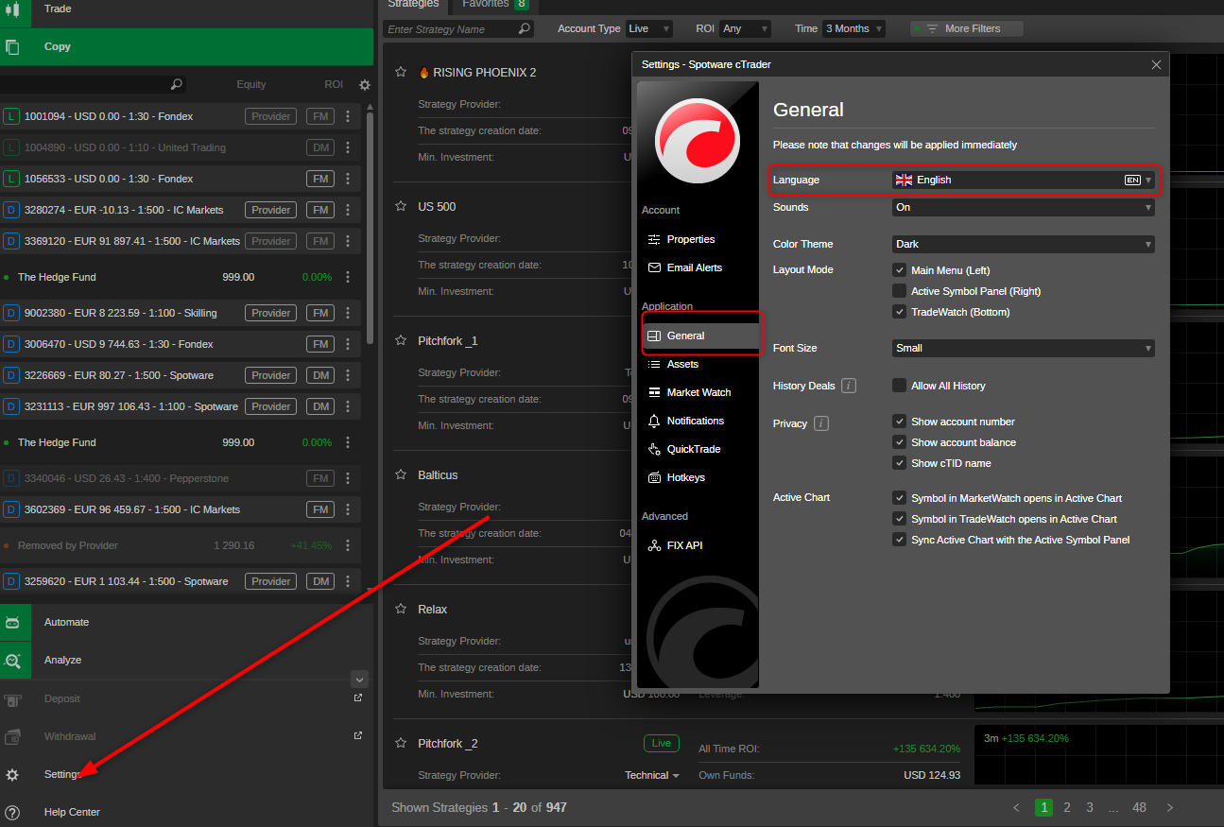Click the FIX API icon in settings sidebar
Image resolution: width=1224 pixels, height=827 pixels.
click(x=654, y=545)
